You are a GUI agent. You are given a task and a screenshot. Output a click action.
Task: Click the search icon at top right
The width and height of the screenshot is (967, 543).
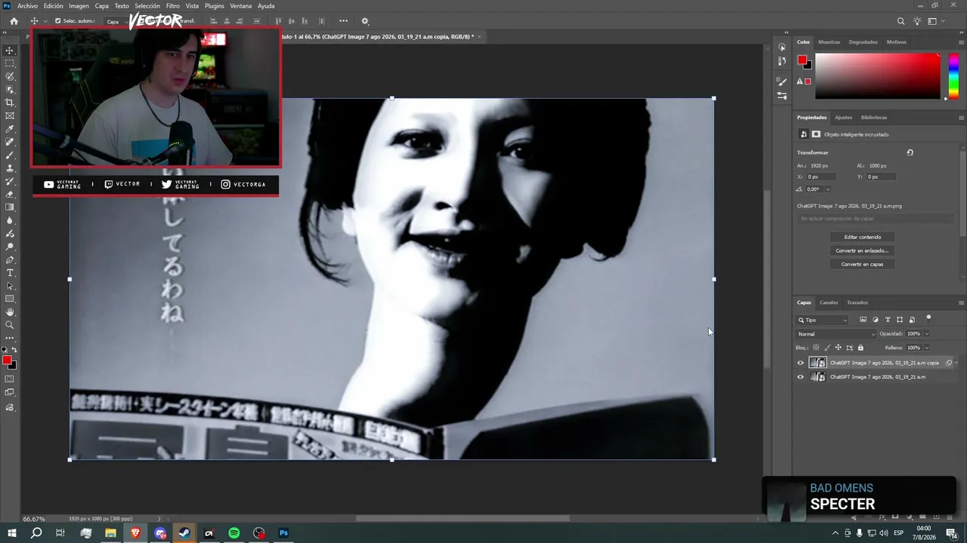click(x=901, y=21)
